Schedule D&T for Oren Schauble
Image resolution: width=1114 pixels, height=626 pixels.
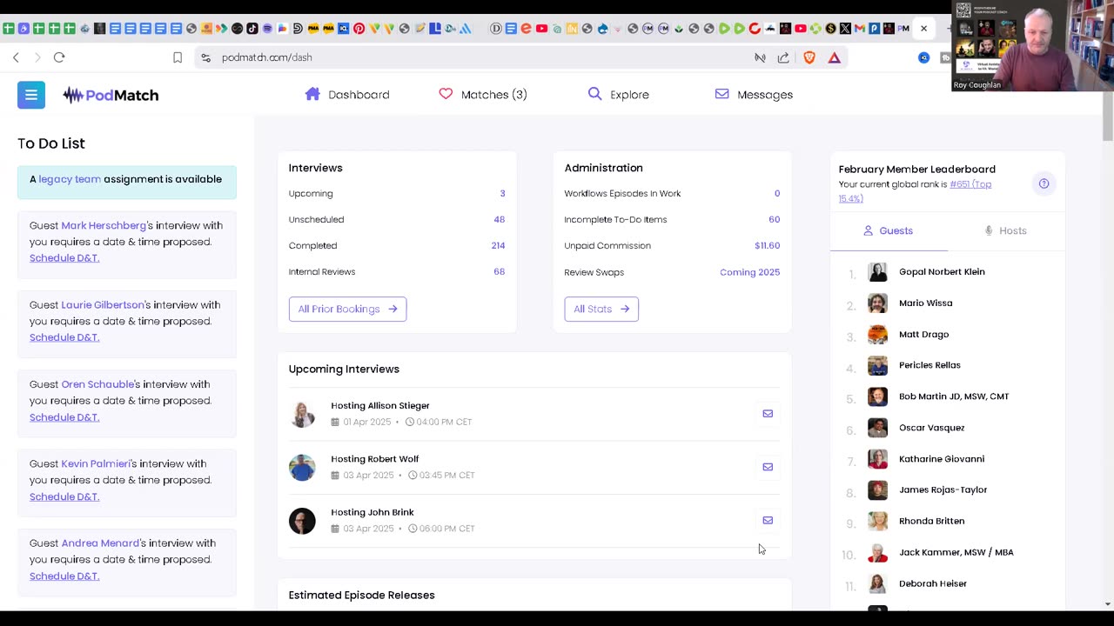(64, 417)
